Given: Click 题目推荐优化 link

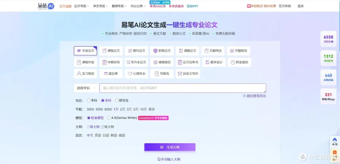Looking at the screenshot, I should click(254, 96).
